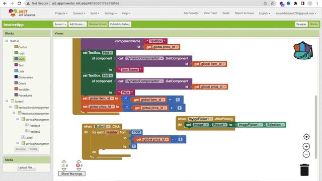Click the MIT App Inventor logo
Screen dimensions: 322x181
point(22,13)
